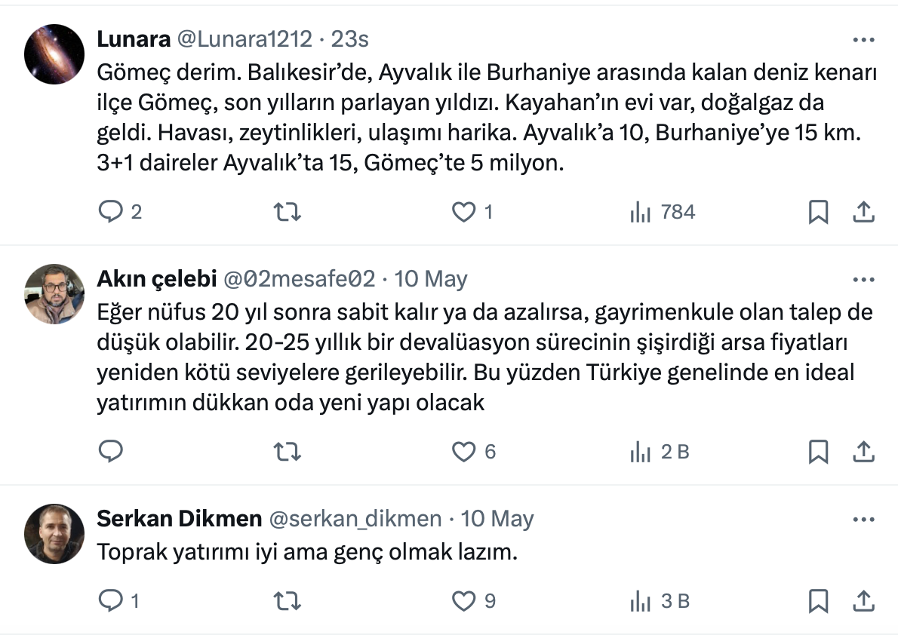Reply to Serkan Dikmen's tweet
This screenshot has height=635, width=898.
pos(111,601)
